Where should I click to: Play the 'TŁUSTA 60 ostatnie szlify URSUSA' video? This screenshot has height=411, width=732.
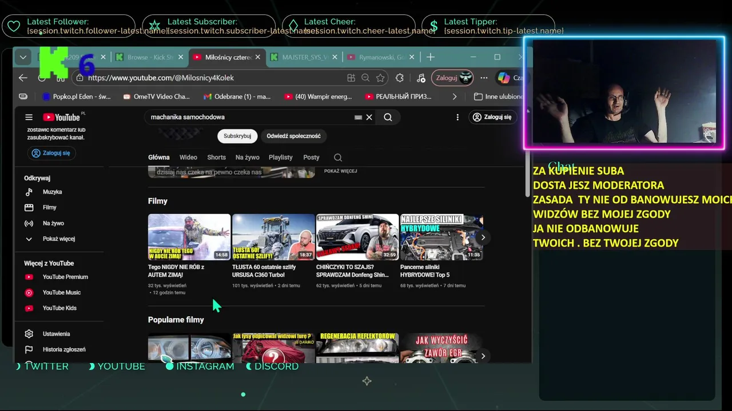point(273,237)
